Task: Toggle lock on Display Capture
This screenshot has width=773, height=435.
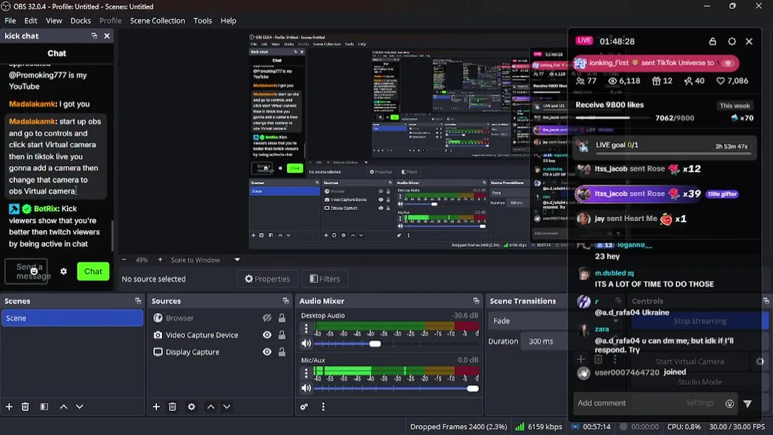Action: coord(281,352)
